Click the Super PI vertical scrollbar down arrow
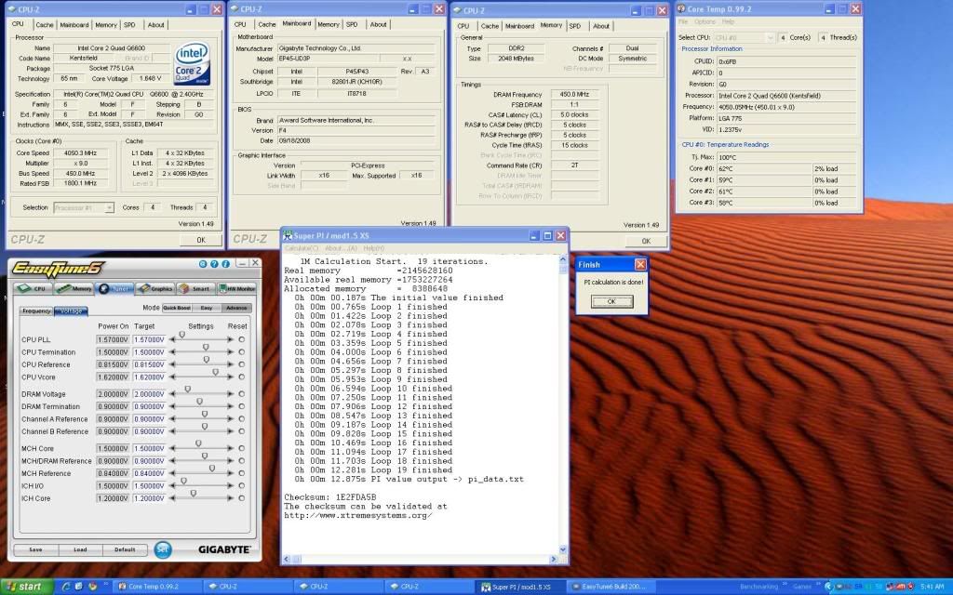Image resolution: width=953 pixels, height=595 pixels. [563, 549]
